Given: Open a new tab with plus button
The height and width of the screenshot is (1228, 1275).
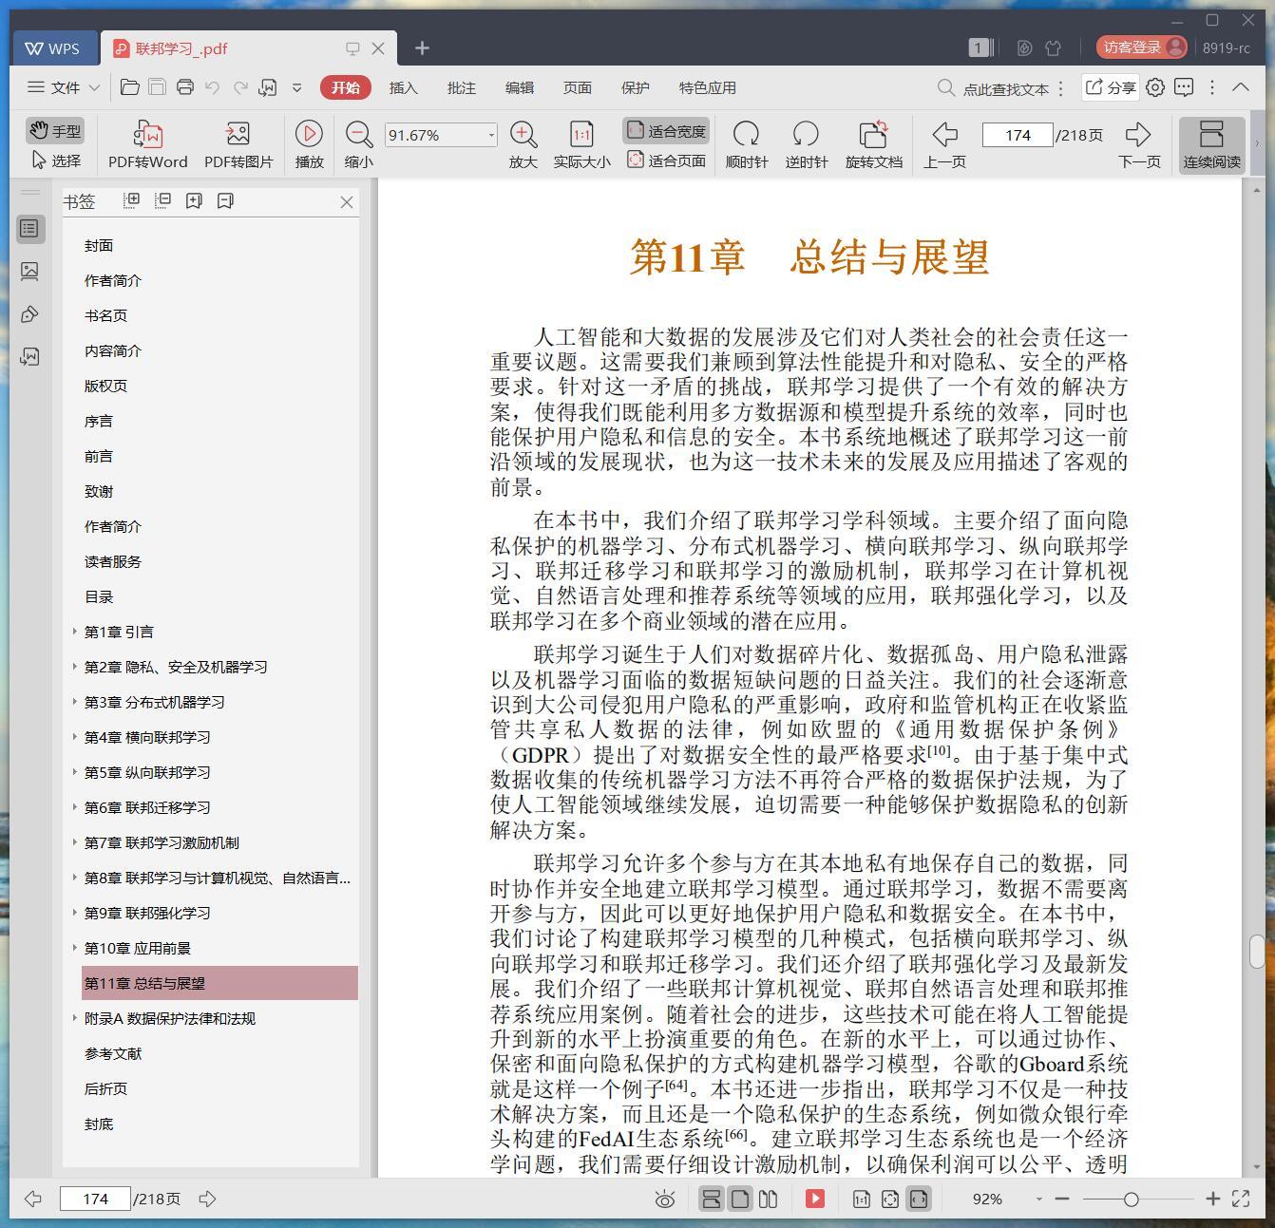Looking at the screenshot, I should 422,48.
